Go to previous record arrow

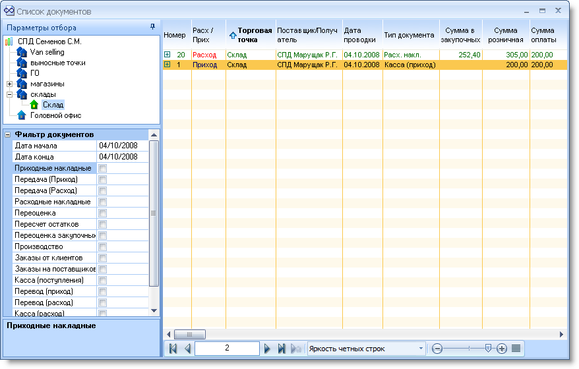point(187,349)
